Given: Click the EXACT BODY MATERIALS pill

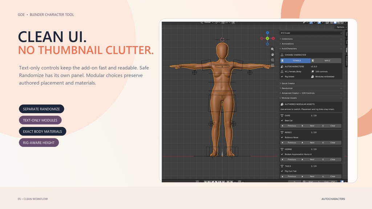Looking at the screenshot, I should pos(43,131).
